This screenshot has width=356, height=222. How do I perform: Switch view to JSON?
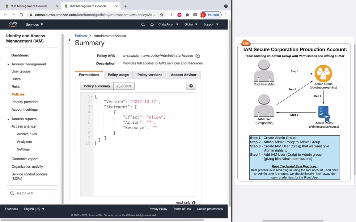coord(124,86)
